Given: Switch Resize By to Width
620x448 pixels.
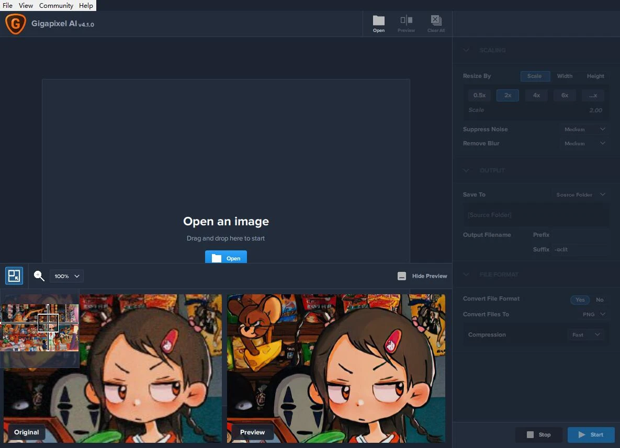Looking at the screenshot, I should tap(565, 76).
